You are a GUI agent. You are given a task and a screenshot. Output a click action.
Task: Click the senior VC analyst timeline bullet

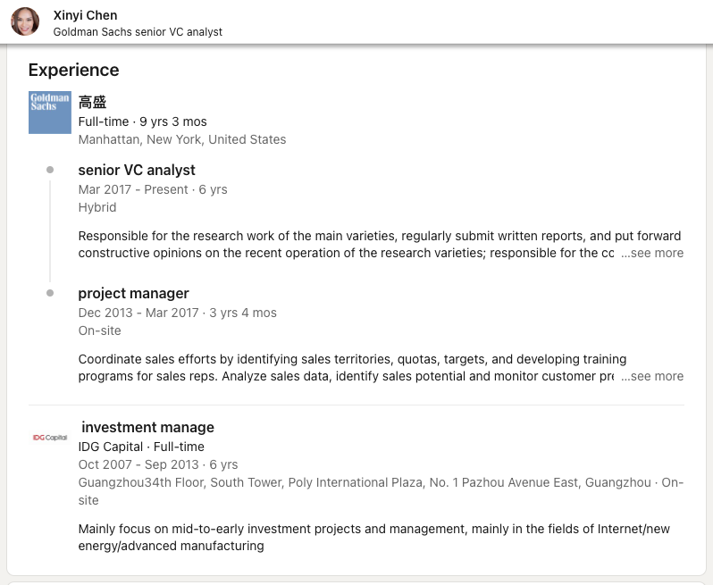[50, 170]
